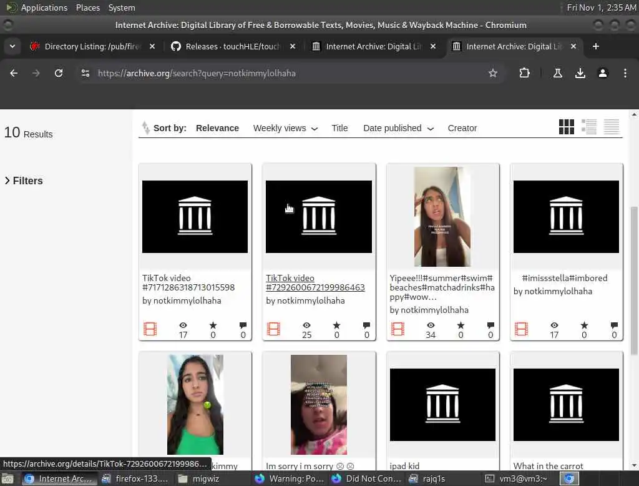Click thumbnail of ipad kid item
The image size is (639, 486).
click(442, 404)
